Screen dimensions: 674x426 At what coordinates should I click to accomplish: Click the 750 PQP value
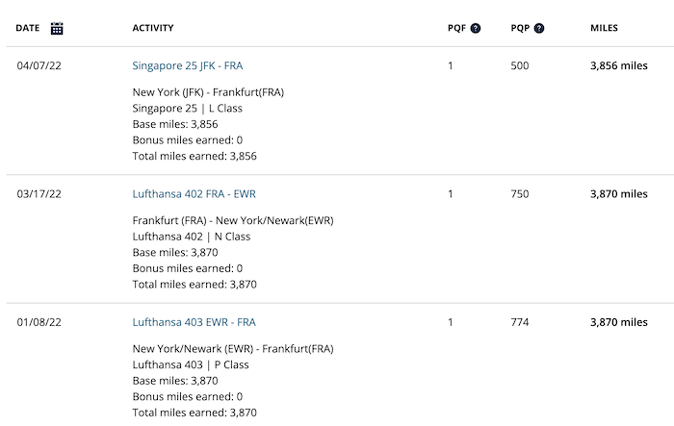[520, 193]
